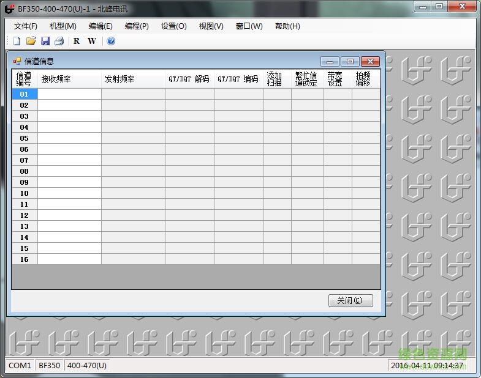This screenshot has height=378, width=481.
Task: Select channel row 12
Action: 25,215
